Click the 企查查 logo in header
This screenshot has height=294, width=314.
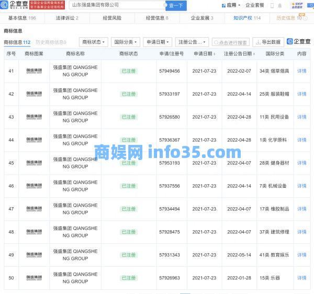(14, 5)
